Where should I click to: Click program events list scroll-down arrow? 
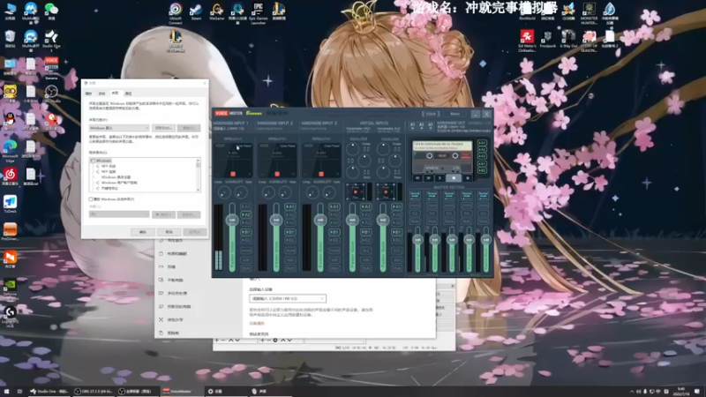pyautogui.click(x=198, y=190)
